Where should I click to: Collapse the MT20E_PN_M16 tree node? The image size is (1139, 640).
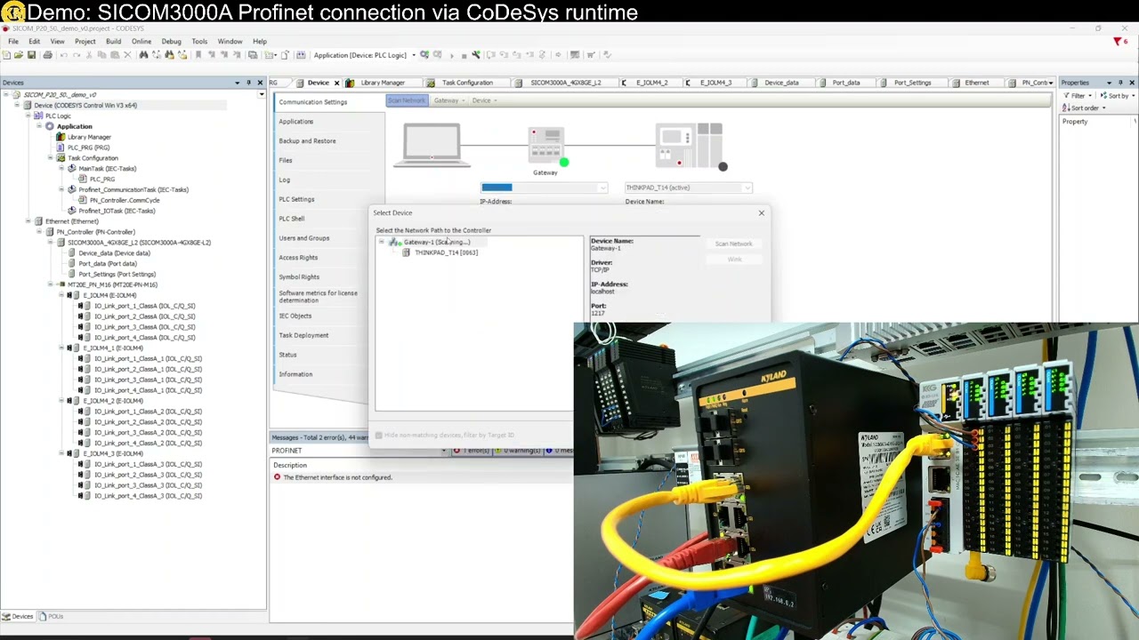50,284
